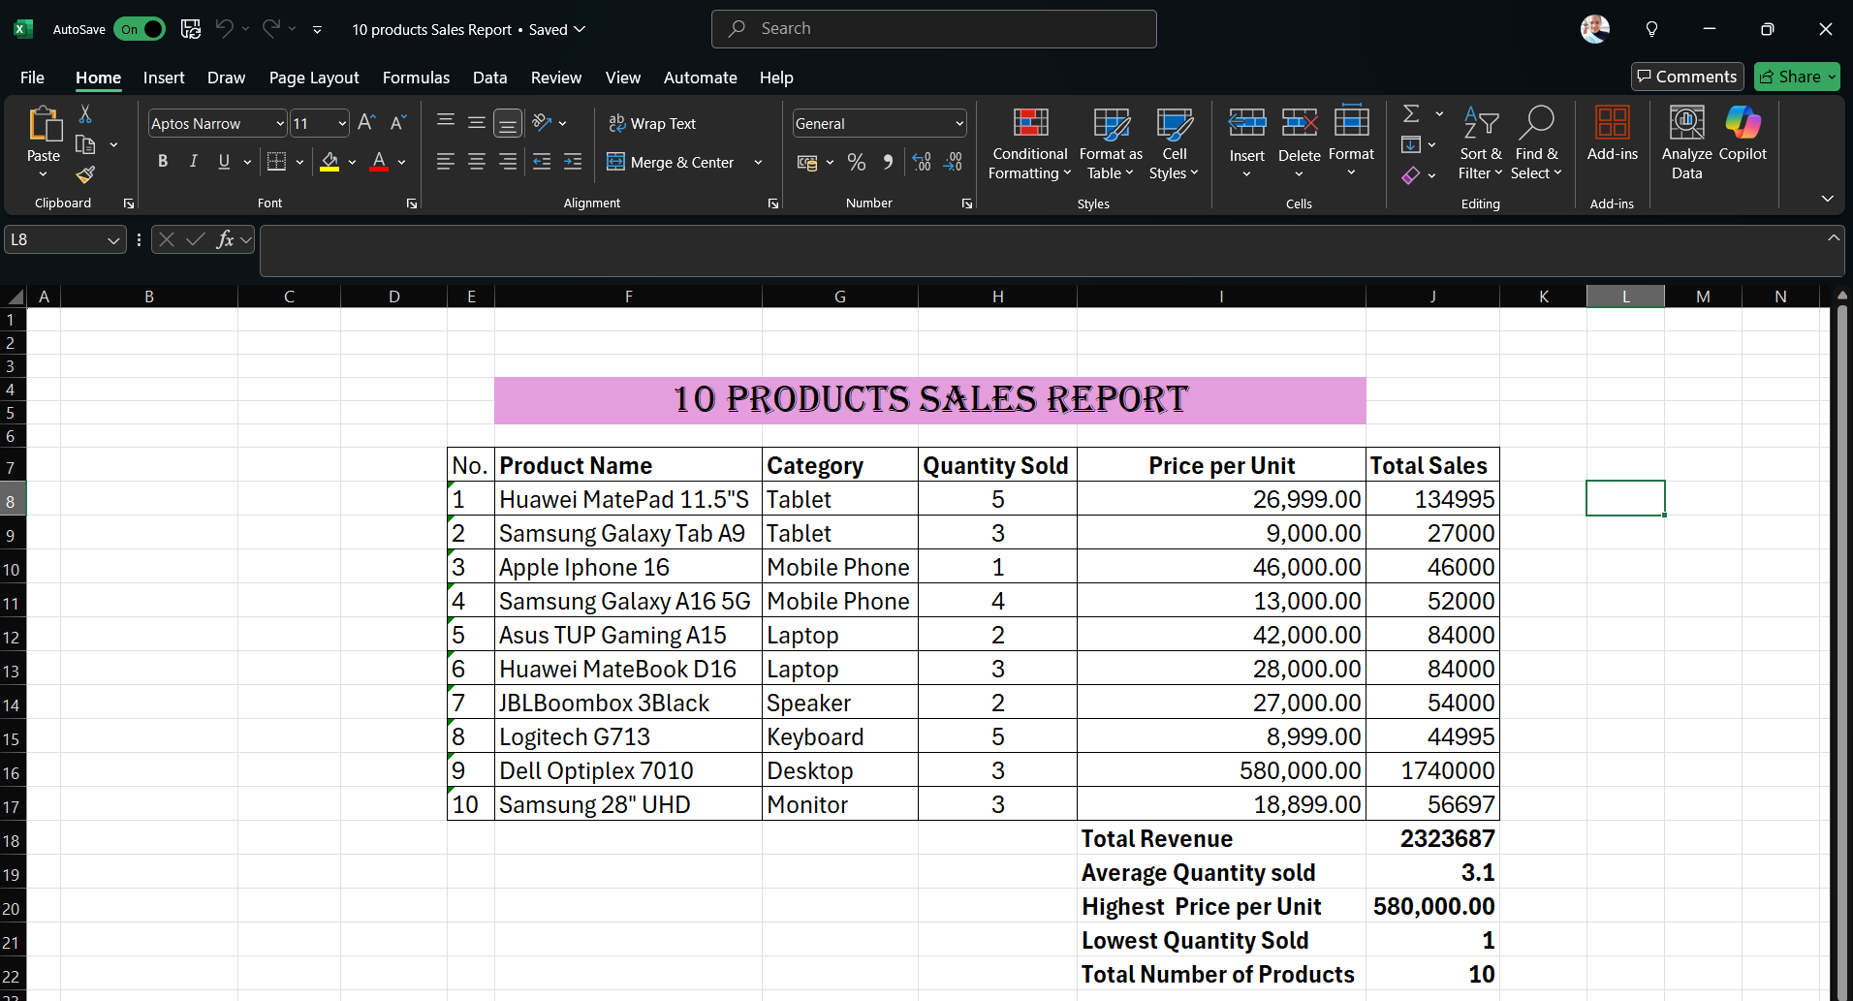The height and width of the screenshot is (1001, 1853).
Task: Click the Conditional Formatting icon
Action: tap(1030, 123)
